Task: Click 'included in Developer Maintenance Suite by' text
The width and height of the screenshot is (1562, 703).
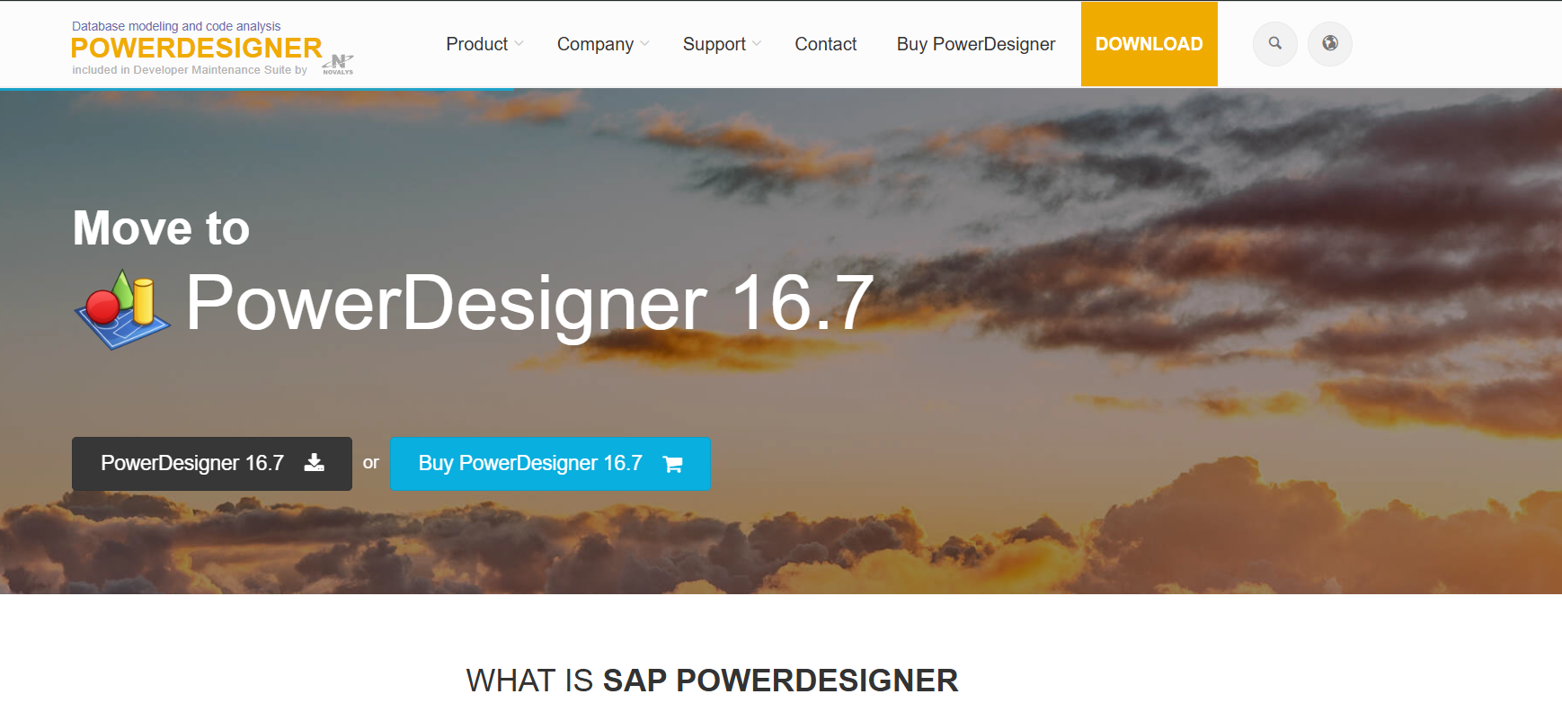Action: tap(190, 70)
